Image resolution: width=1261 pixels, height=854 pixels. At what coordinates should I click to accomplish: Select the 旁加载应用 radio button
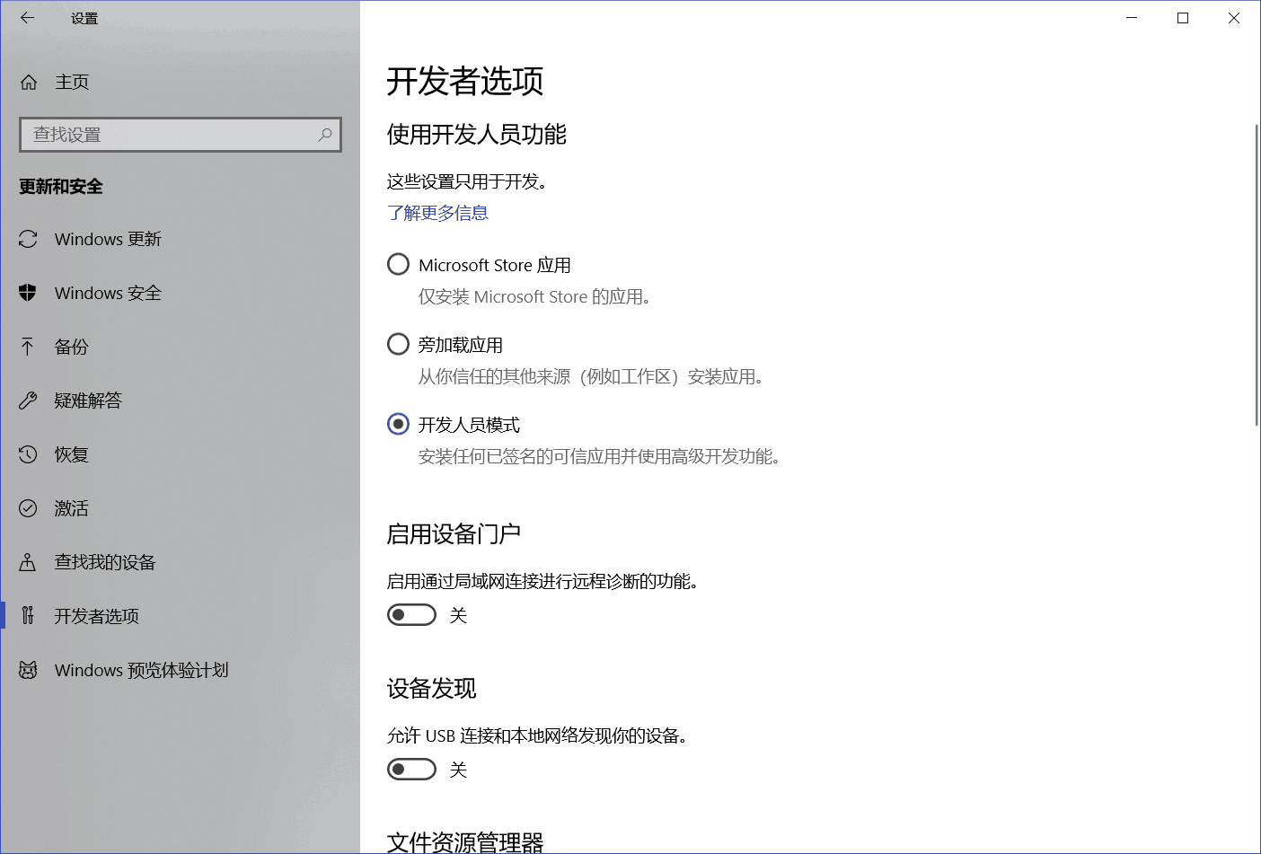tap(398, 344)
